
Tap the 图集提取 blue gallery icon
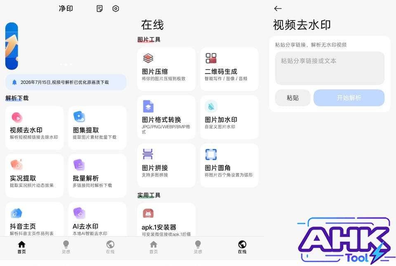79,117
